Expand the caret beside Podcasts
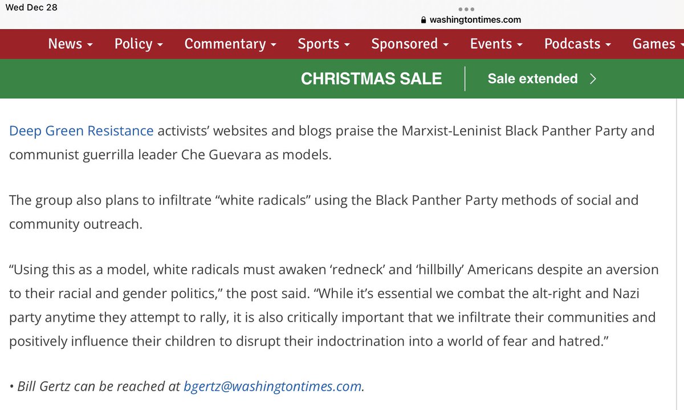684x410 pixels. (608, 44)
